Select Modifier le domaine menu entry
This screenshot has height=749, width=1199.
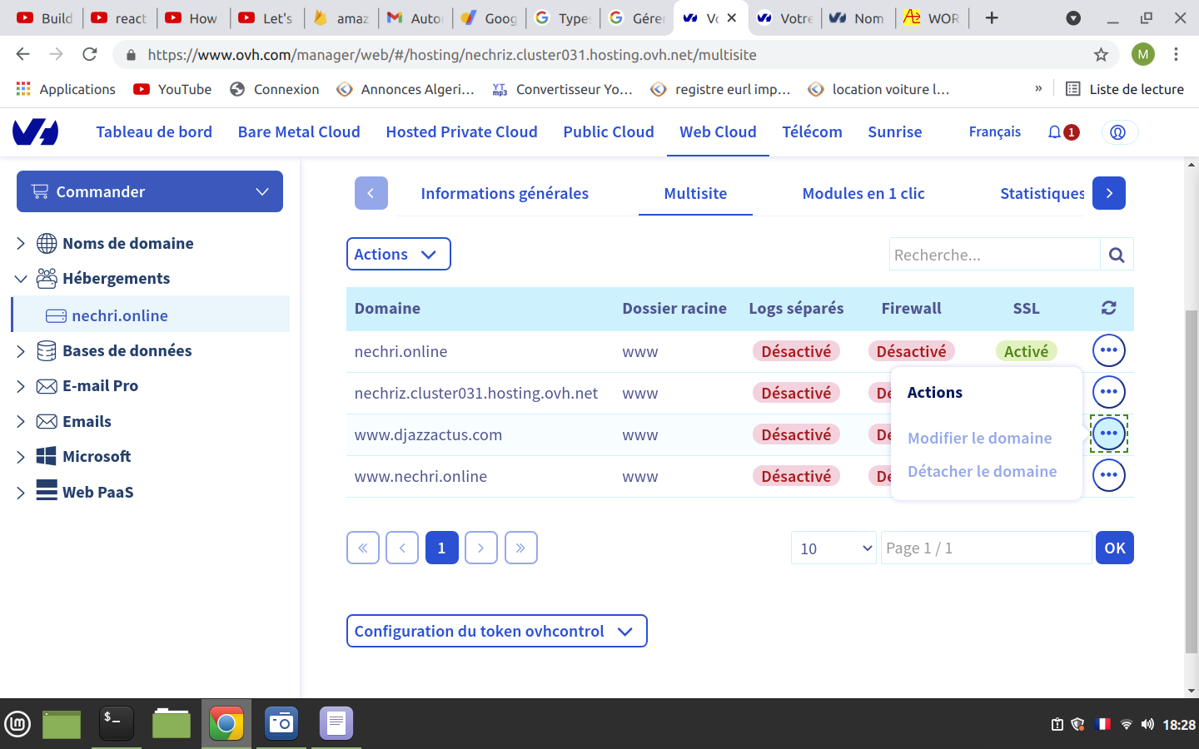(979, 438)
